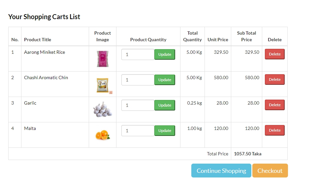Click the Aarong Miniket Rice product title
The height and width of the screenshot is (190, 316).
(45, 52)
